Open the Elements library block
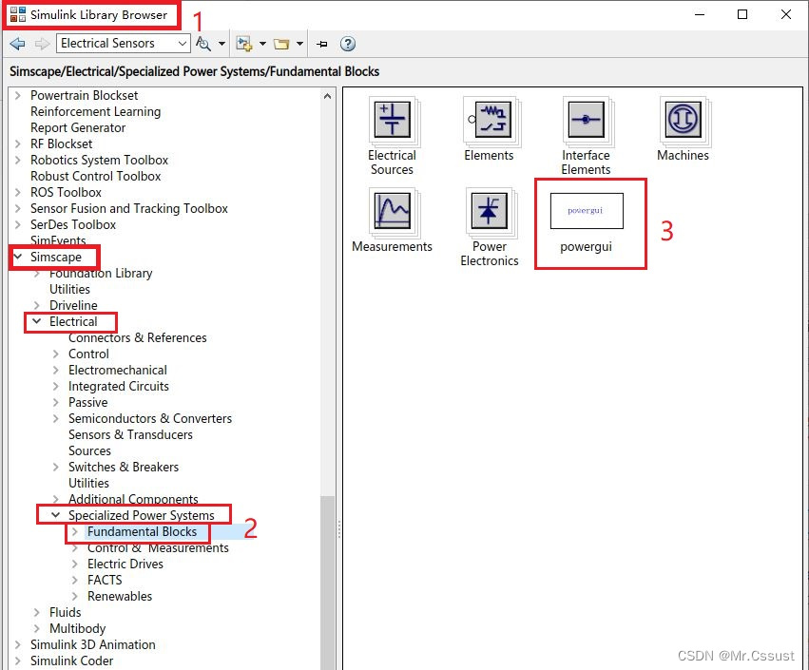 coord(490,129)
